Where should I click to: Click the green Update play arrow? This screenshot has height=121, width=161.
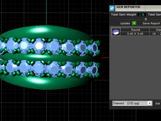134,23
